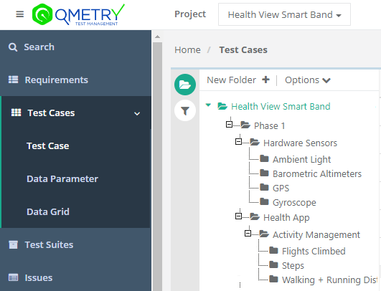Collapse the Activity Management tree node

[248, 234]
